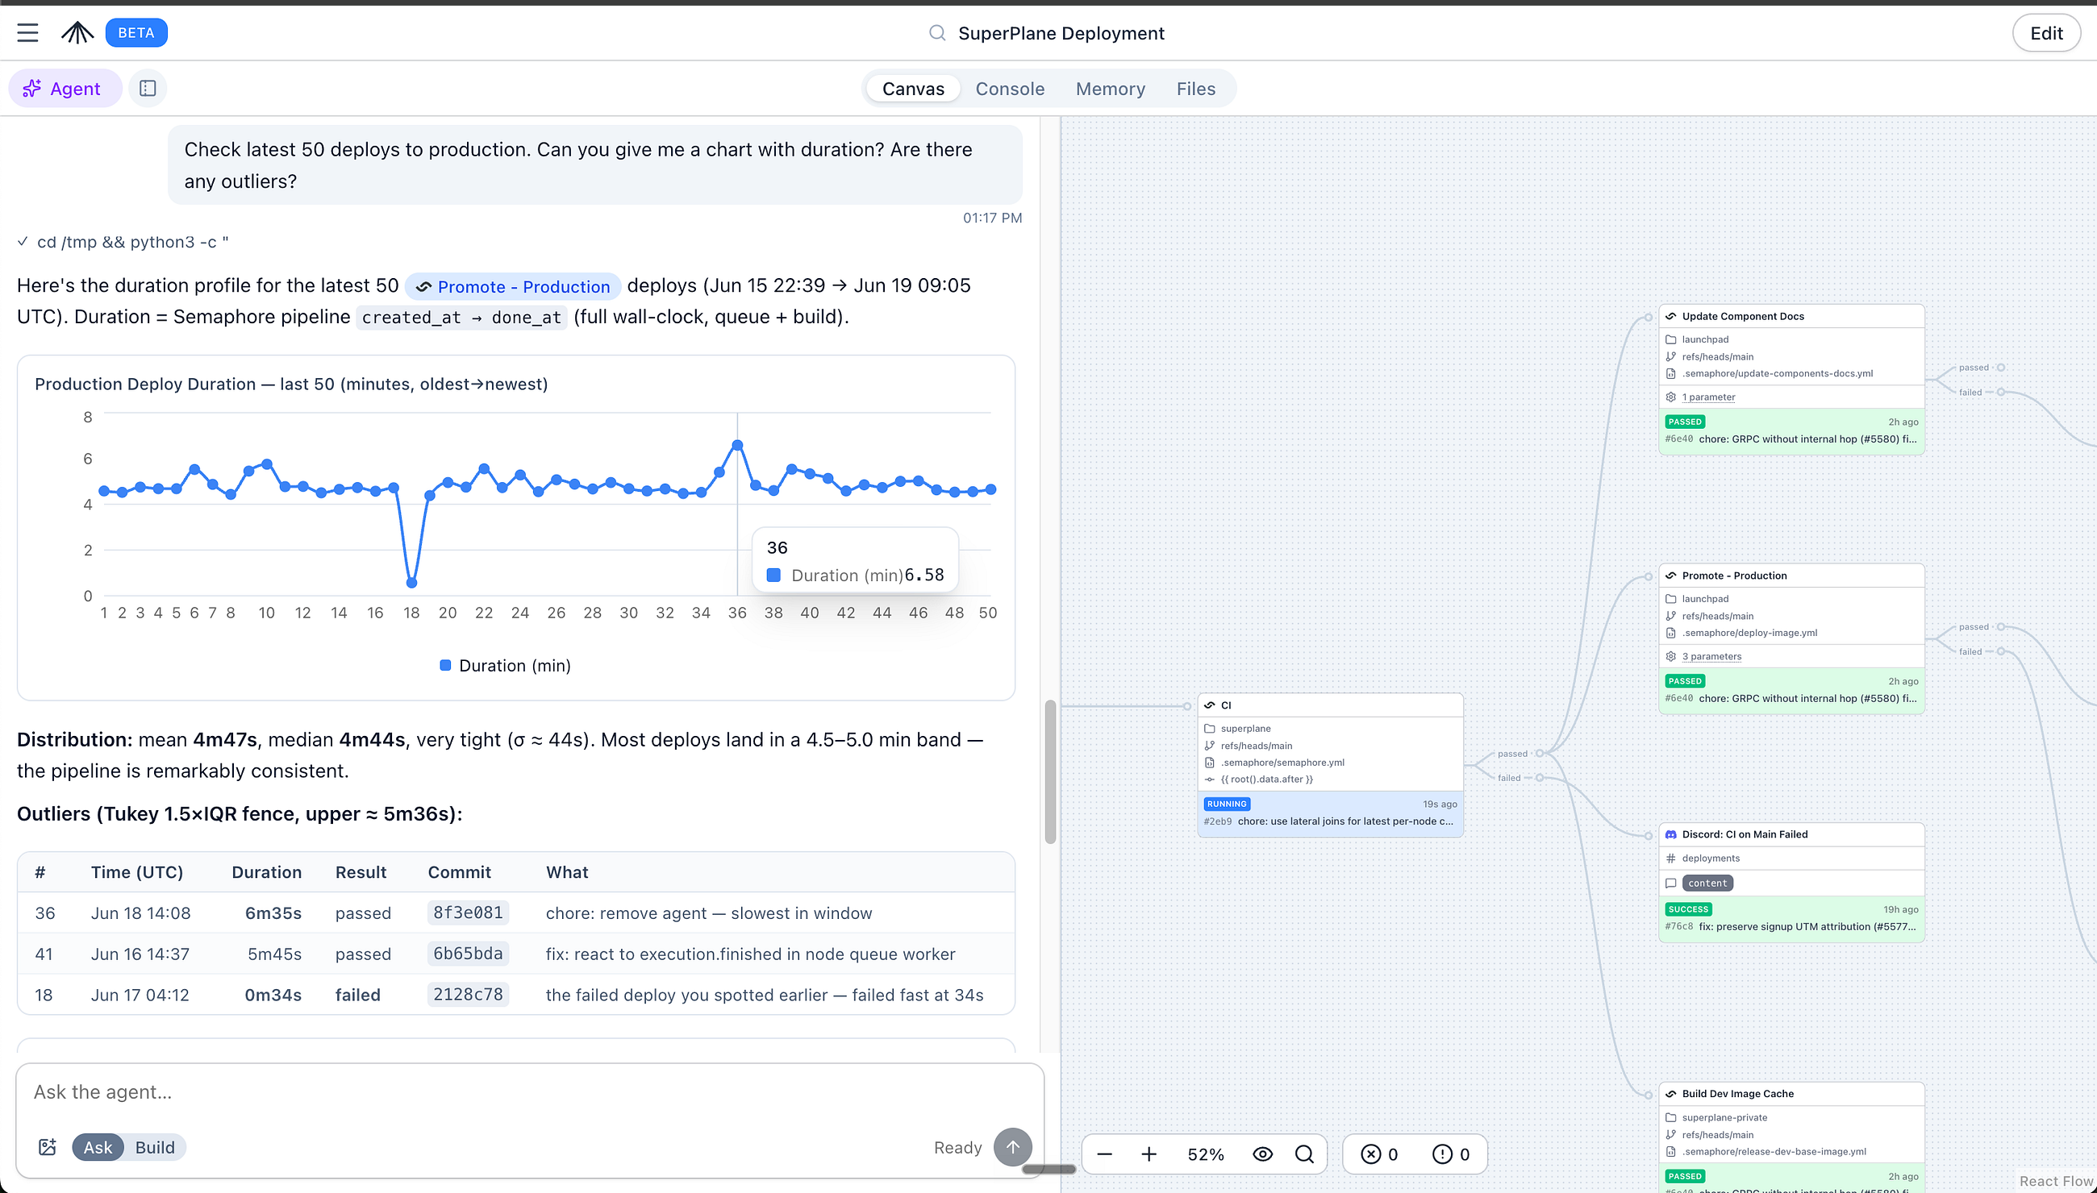This screenshot has width=2097, height=1193.
Task: Toggle the sidebar panel layout icon
Action: click(x=148, y=89)
